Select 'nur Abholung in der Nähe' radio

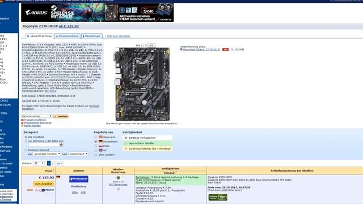coord(26,141)
